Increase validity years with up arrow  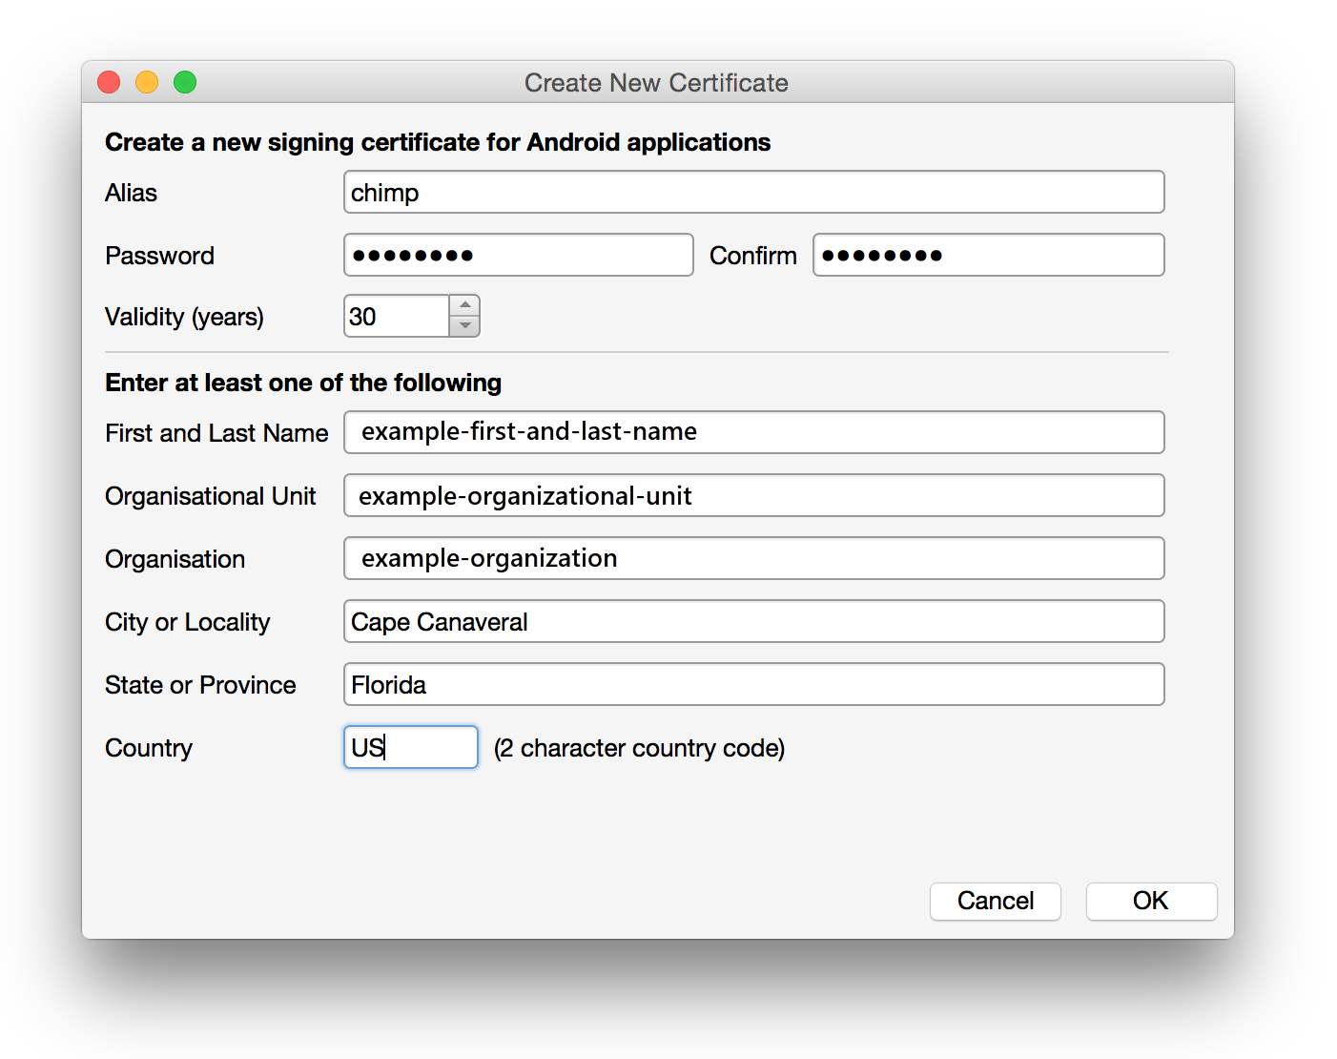pos(464,305)
